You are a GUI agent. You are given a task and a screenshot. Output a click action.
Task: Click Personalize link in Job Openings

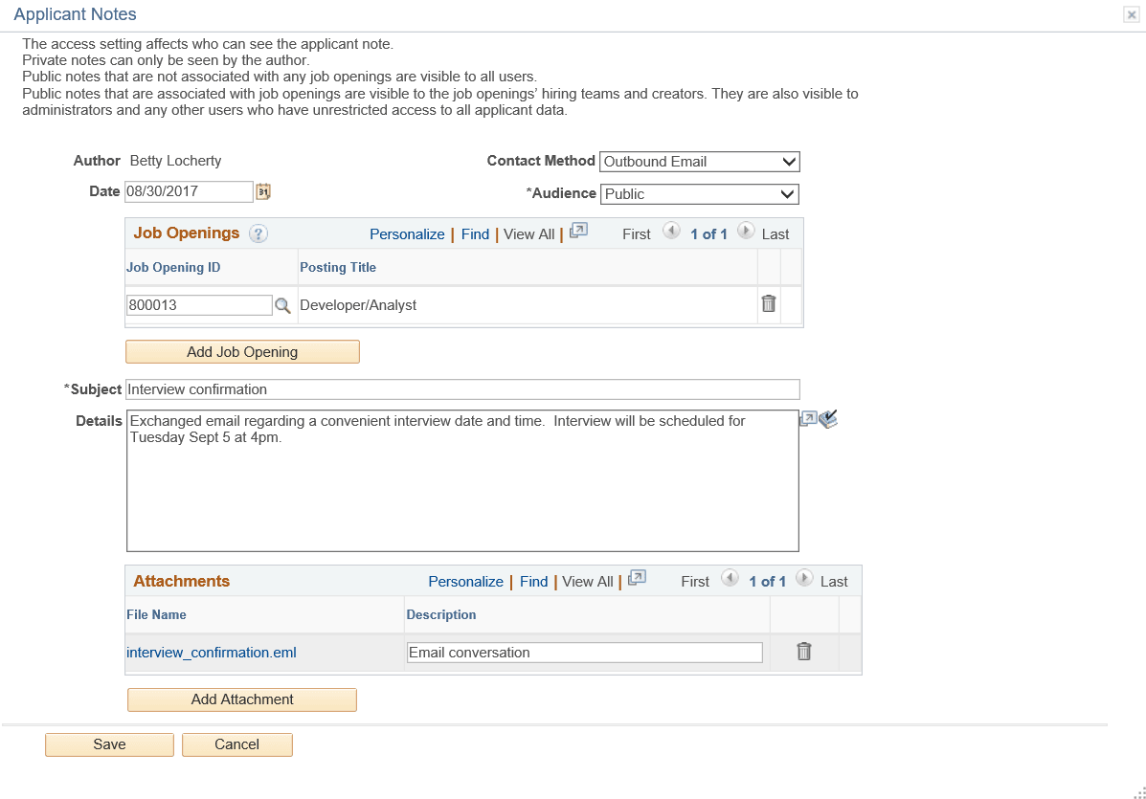pos(407,234)
